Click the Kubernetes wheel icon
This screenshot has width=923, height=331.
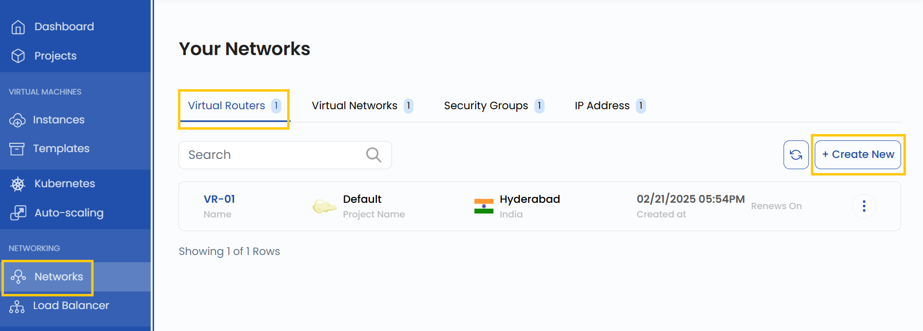18,184
